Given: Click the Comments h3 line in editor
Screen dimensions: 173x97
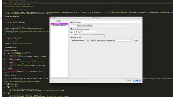Looking at the screenshot, I should pos(11,48).
